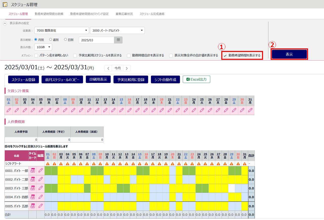Go to next month arrow
324x220 pixels.
pos(127,68)
